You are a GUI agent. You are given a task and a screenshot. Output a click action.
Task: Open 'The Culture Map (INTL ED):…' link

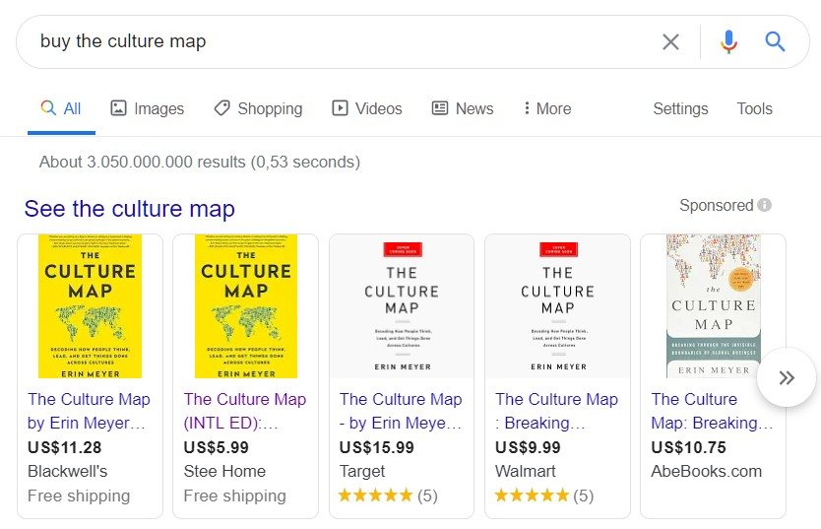click(x=244, y=411)
